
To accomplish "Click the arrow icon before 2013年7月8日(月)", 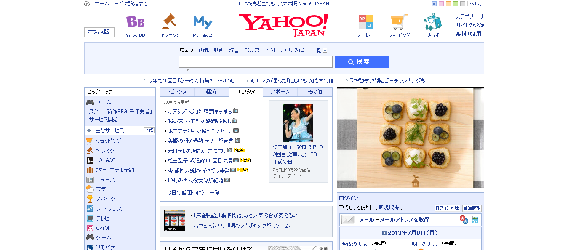I will (384, 233).
